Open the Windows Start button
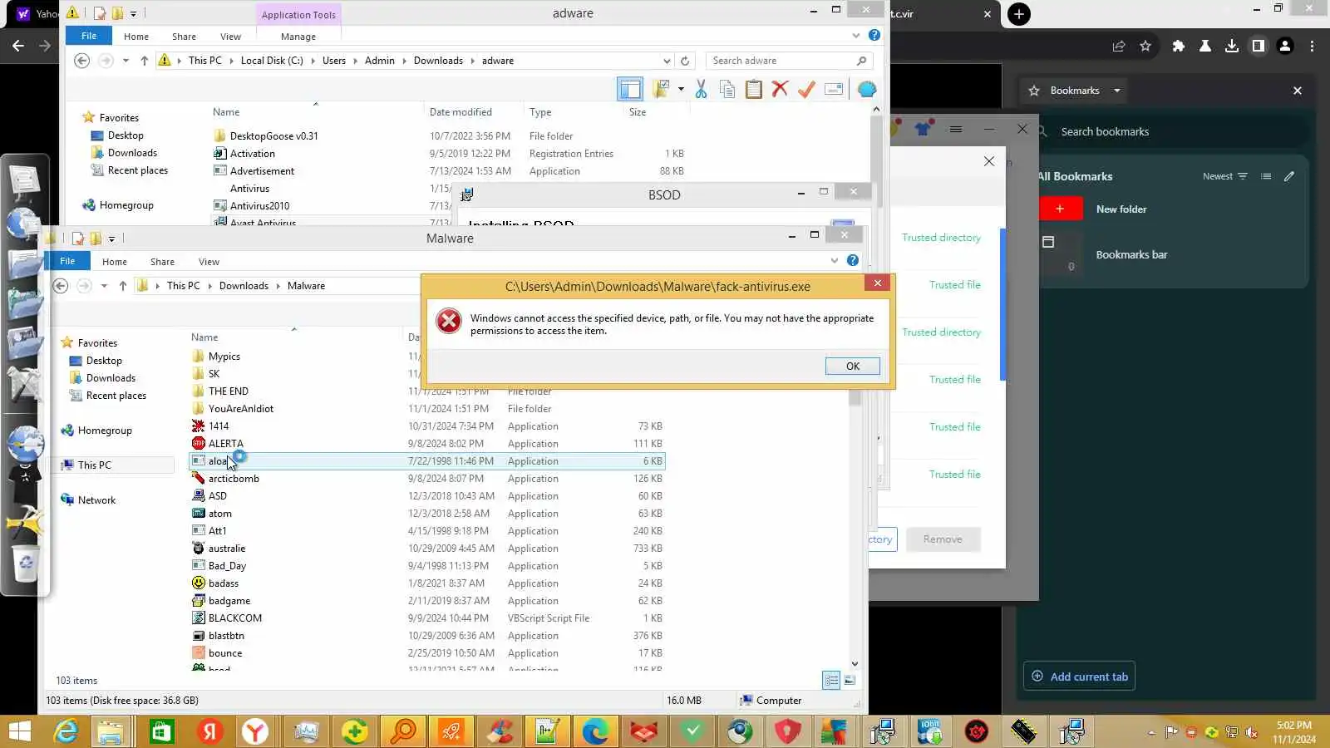This screenshot has height=748, width=1330. click(x=20, y=731)
